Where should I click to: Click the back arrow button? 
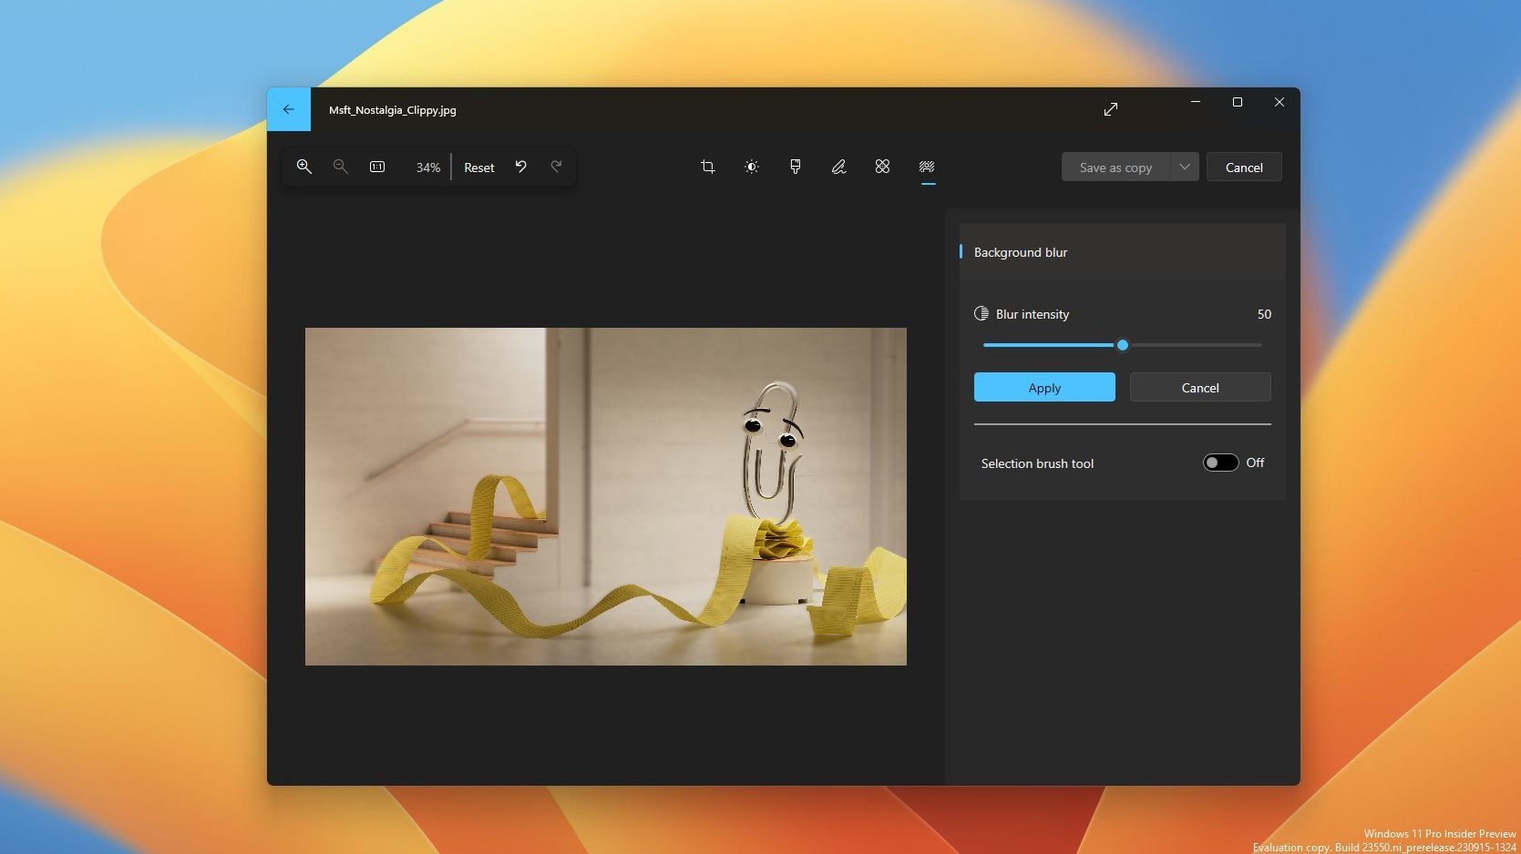point(288,109)
